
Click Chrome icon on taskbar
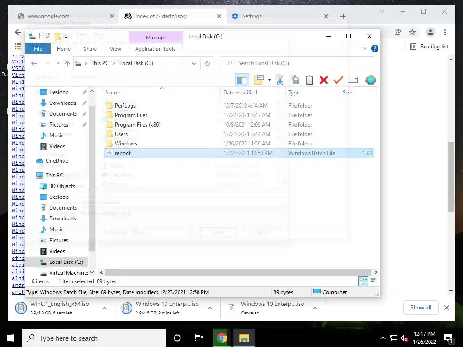[222, 338]
